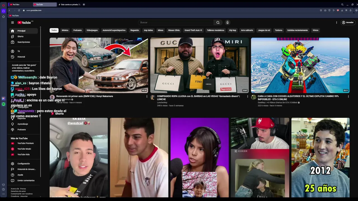Go back with the browser back arrow
Image resolution: width=358 pixels, height=201 pixels.
click(9, 10)
